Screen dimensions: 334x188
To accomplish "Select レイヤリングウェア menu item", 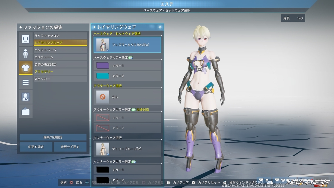I will pyautogui.click(x=60, y=43).
